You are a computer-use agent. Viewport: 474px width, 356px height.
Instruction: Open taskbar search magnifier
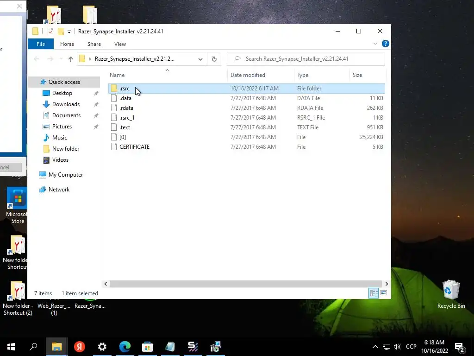click(x=33, y=347)
